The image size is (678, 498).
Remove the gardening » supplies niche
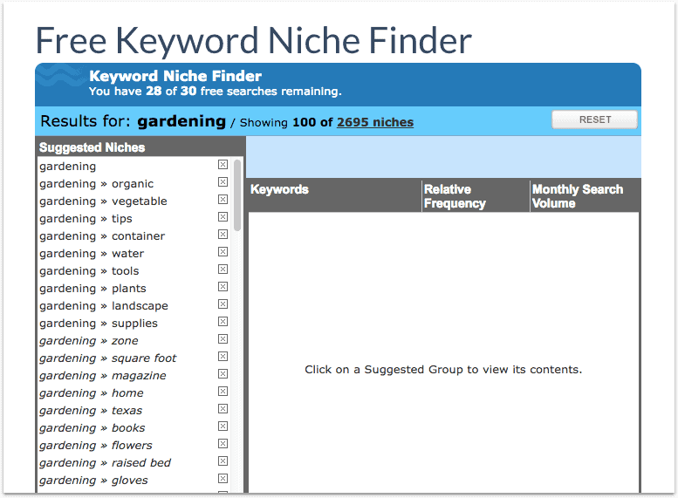click(223, 322)
